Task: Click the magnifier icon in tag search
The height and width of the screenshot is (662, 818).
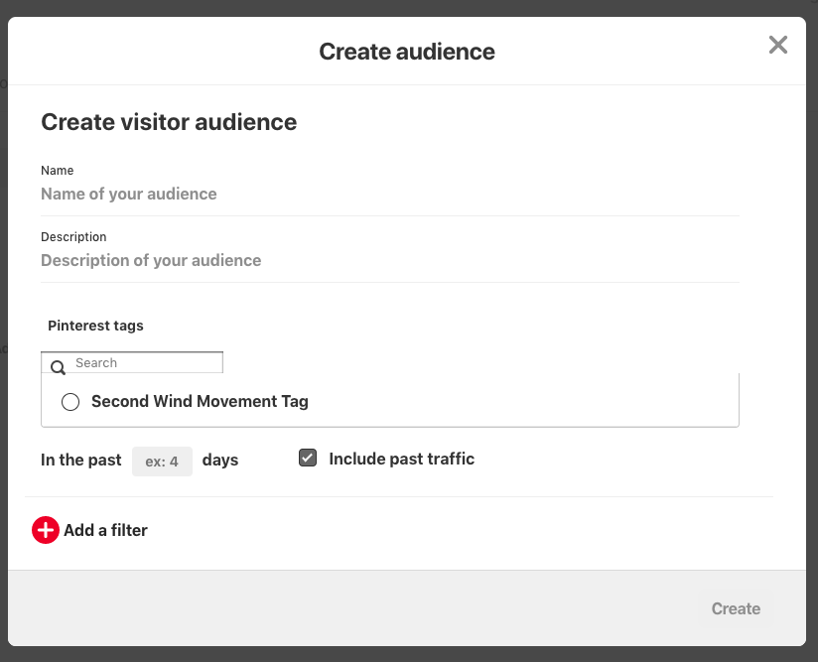Action: tap(58, 366)
